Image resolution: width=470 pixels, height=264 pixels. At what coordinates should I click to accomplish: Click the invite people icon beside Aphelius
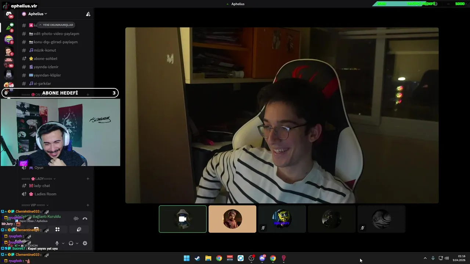pos(88,14)
